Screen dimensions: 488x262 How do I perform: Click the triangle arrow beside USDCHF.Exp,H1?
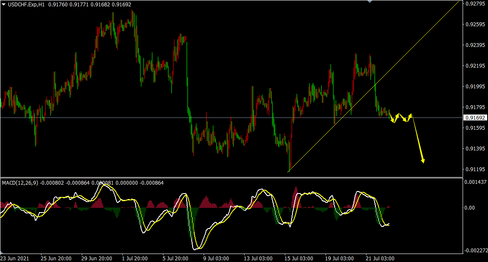[3, 5]
